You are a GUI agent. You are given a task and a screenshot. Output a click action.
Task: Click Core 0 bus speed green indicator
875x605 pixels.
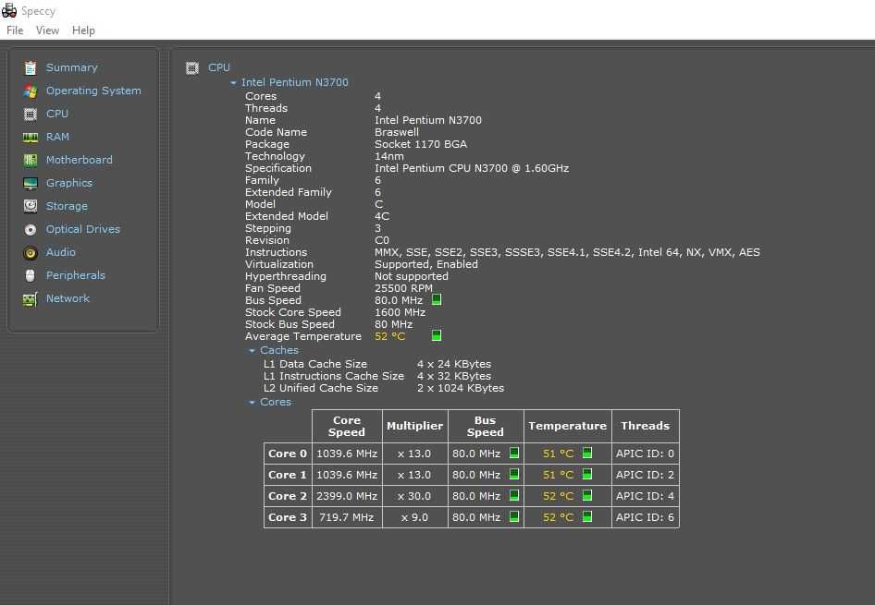pyautogui.click(x=514, y=453)
